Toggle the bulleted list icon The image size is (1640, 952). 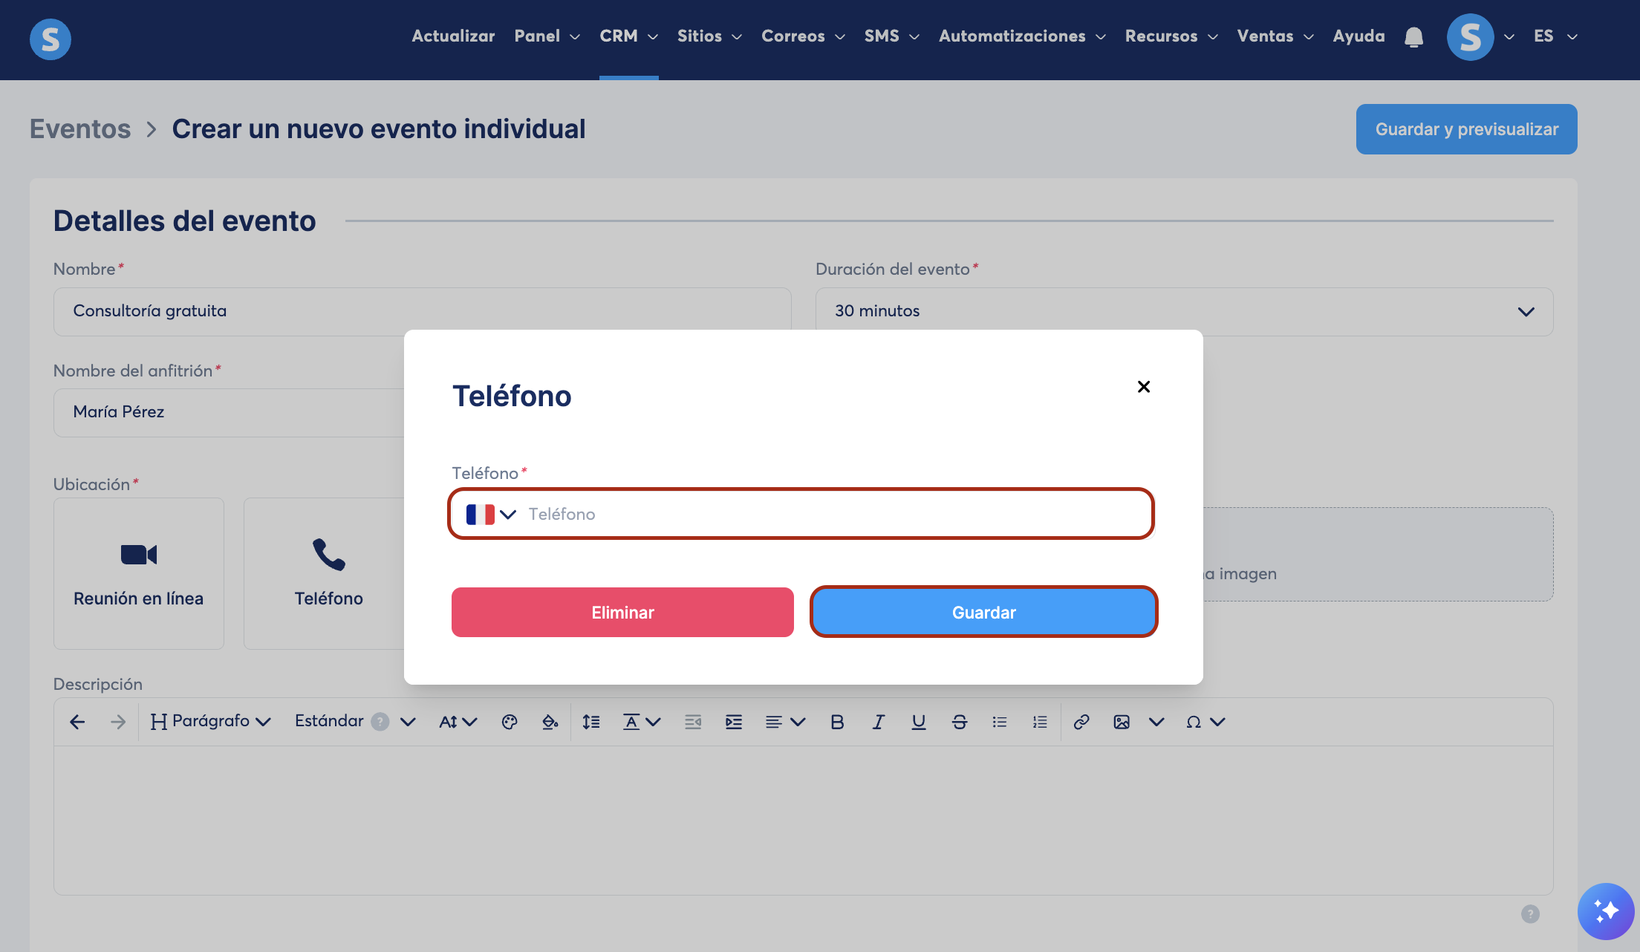tap(1000, 722)
